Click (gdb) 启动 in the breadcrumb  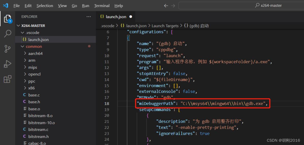click(199, 26)
